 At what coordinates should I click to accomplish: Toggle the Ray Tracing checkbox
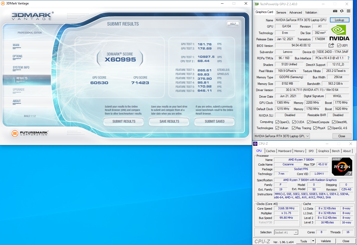click(294, 128)
